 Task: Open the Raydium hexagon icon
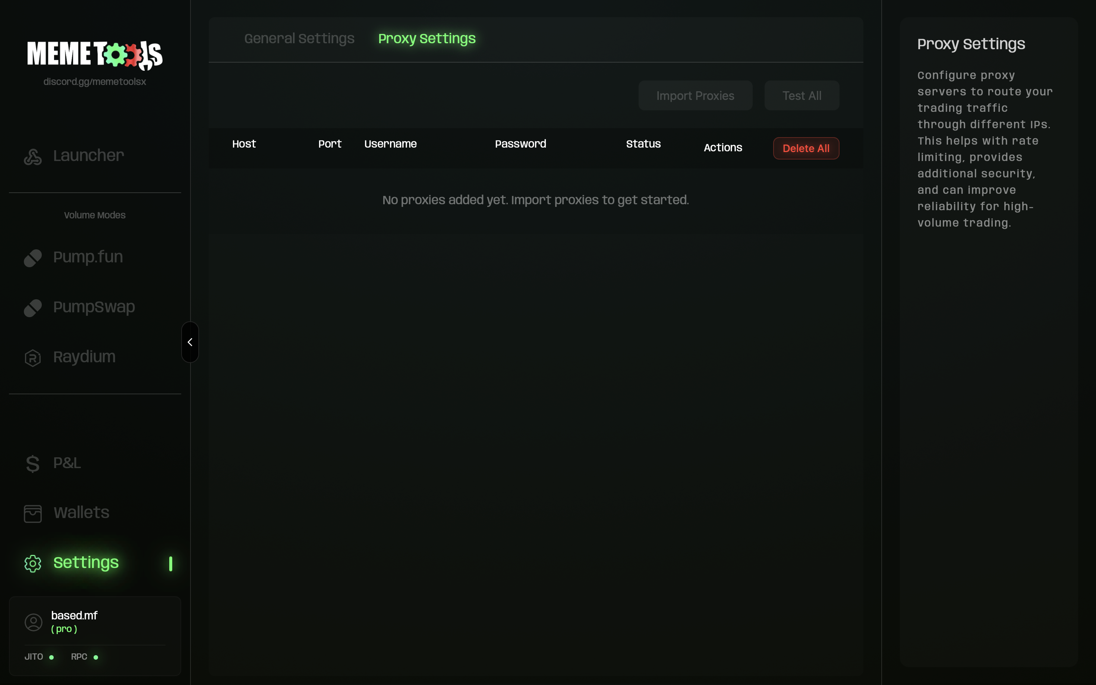(x=33, y=358)
